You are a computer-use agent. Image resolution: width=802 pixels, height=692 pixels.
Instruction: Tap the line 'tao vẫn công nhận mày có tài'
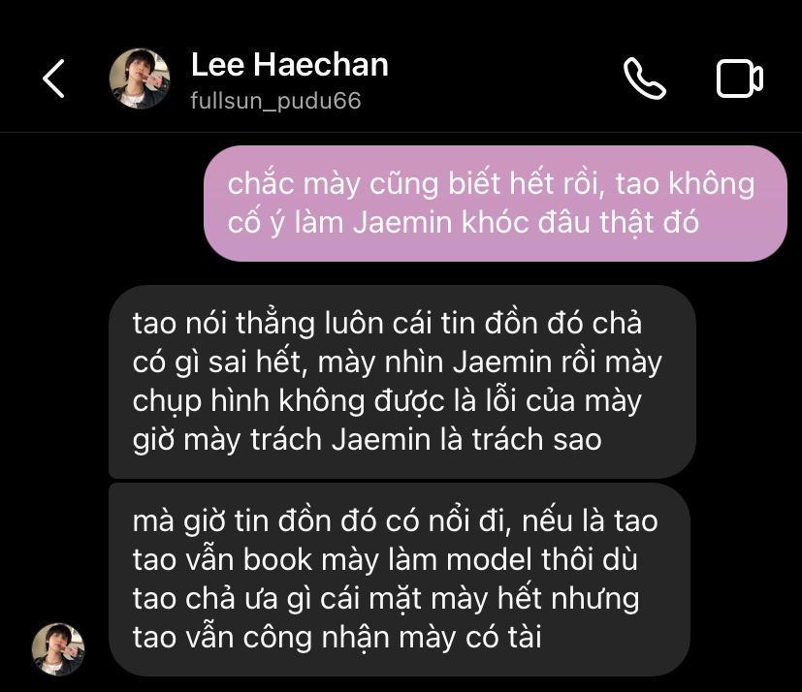[x=337, y=638]
